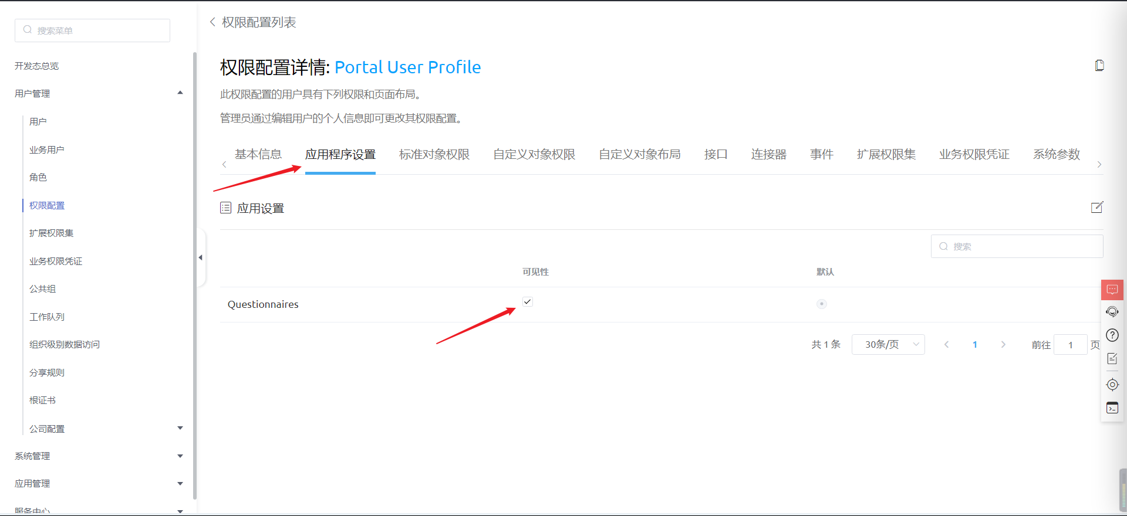Screen dimensions: 1127x516
Task: Toggle Questionnaires visibility checkbox
Action: tap(528, 301)
